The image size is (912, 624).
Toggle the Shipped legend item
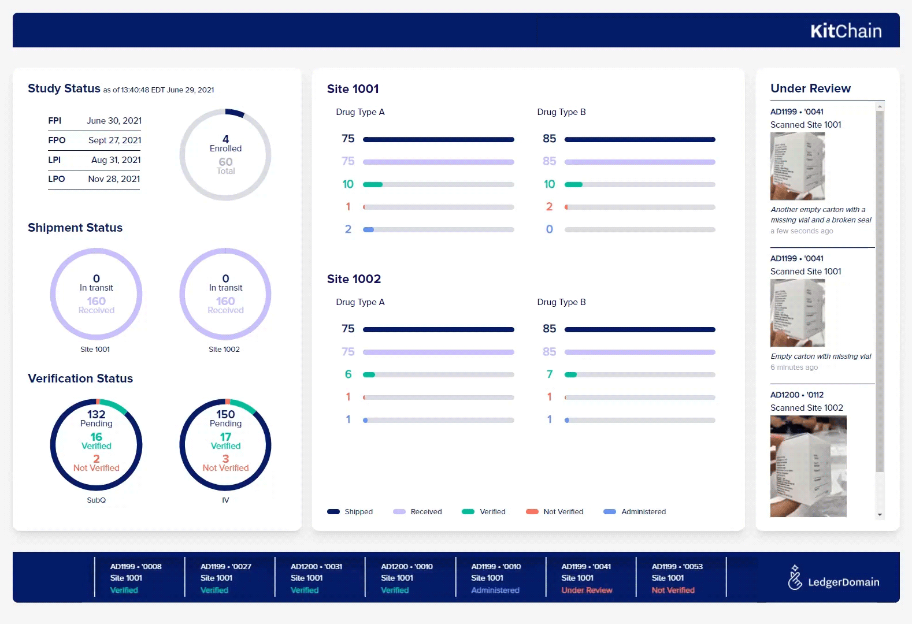click(x=350, y=512)
